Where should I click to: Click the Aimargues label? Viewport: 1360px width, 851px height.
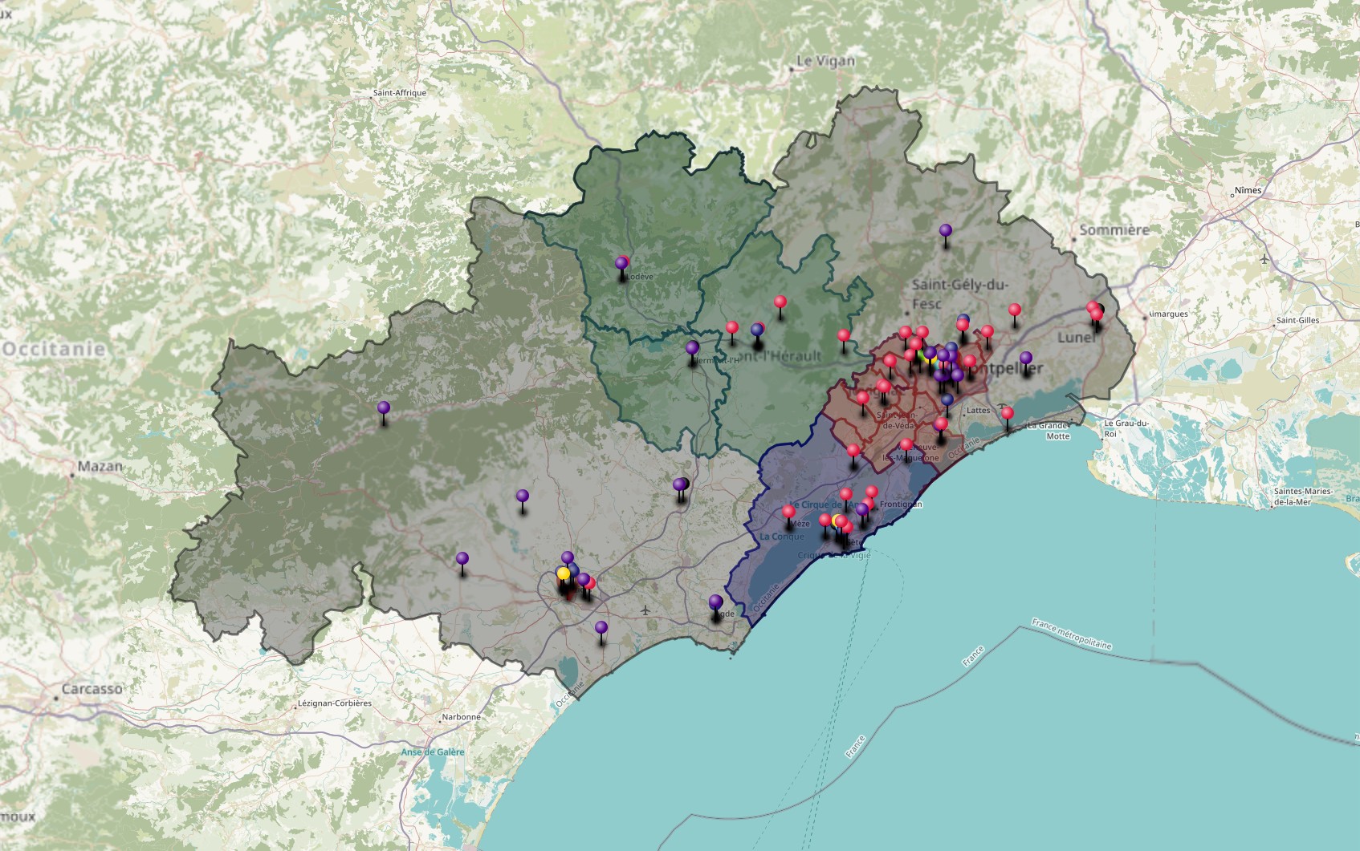1168,314
